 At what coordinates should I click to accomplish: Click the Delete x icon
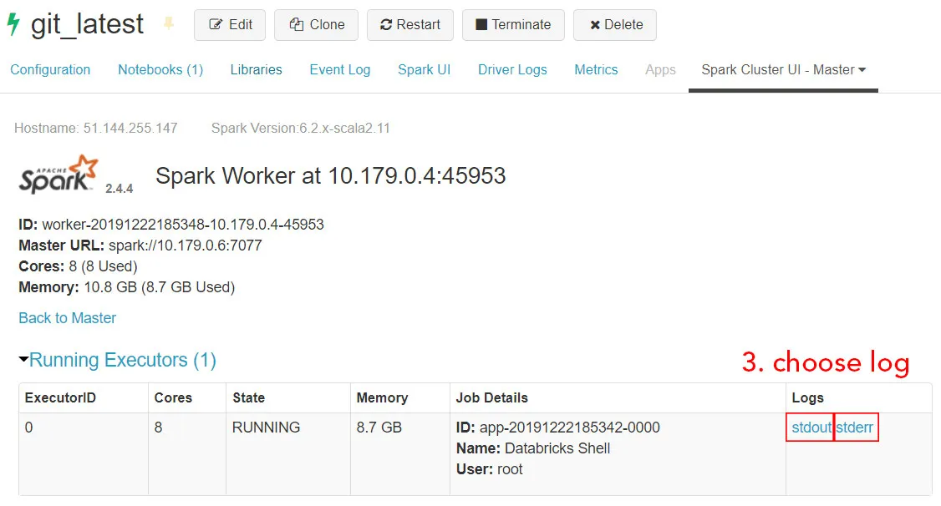tap(596, 24)
